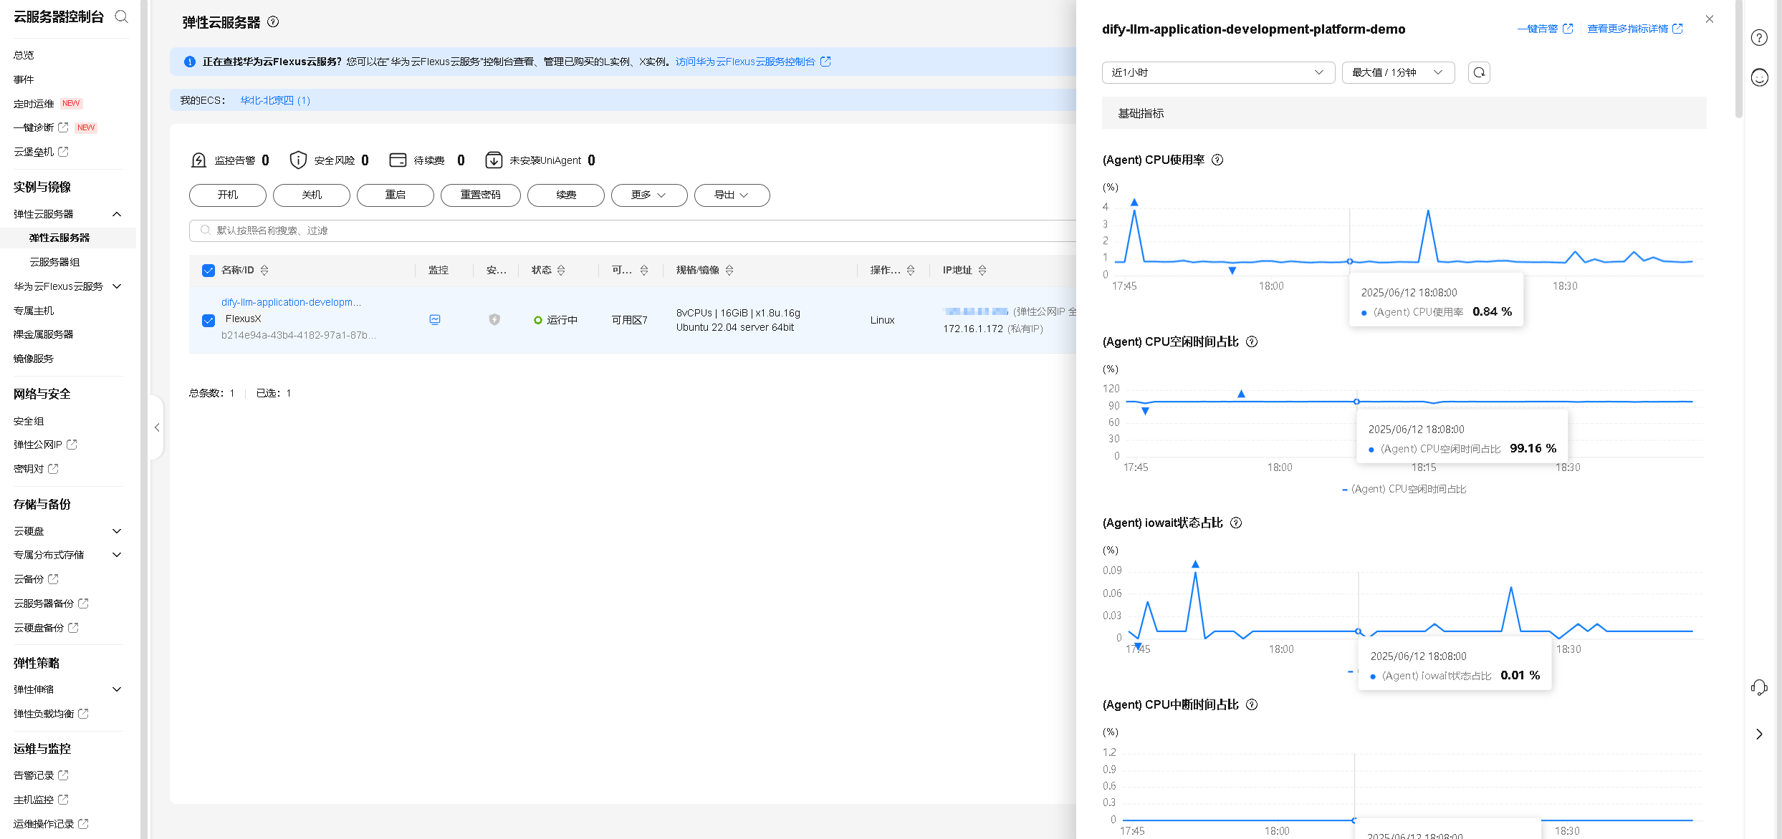Click the smiley feedback icon on right edge
This screenshot has width=1782, height=839.
pyautogui.click(x=1760, y=77)
